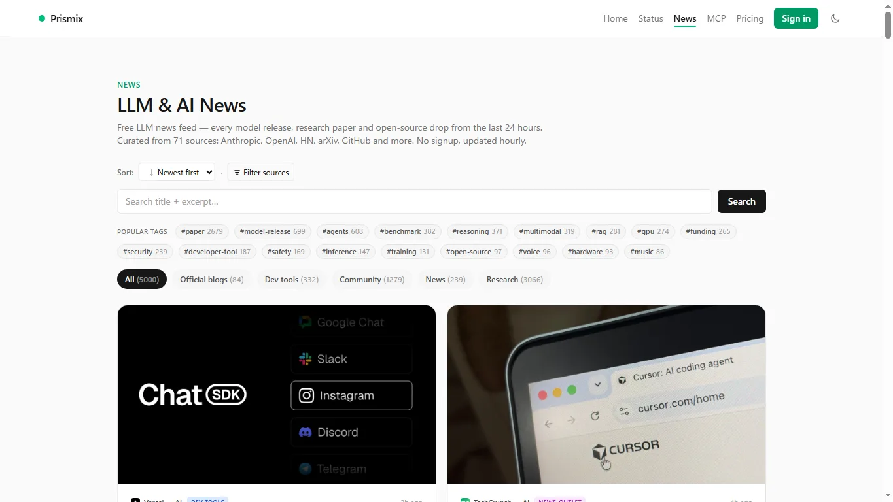Filter by #agents tag
893x502 pixels.
[x=343, y=231]
